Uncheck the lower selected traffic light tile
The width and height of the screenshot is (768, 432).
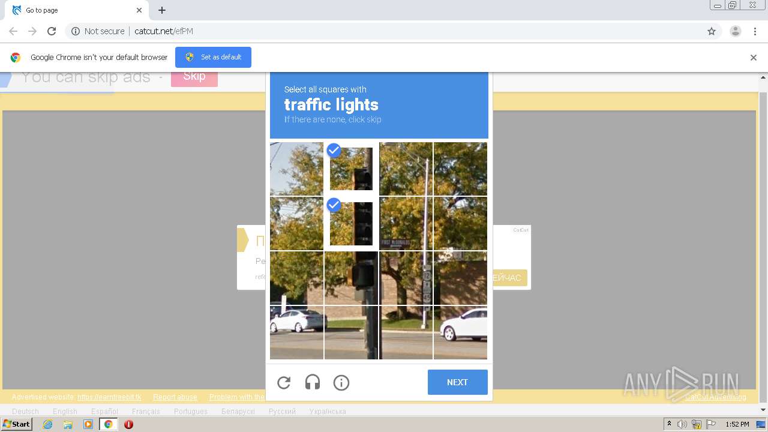pos(351,223)
